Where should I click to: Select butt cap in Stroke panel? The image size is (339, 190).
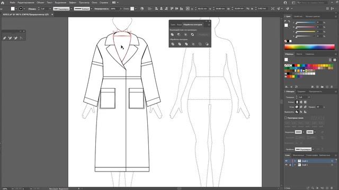(x=297, y=102)
